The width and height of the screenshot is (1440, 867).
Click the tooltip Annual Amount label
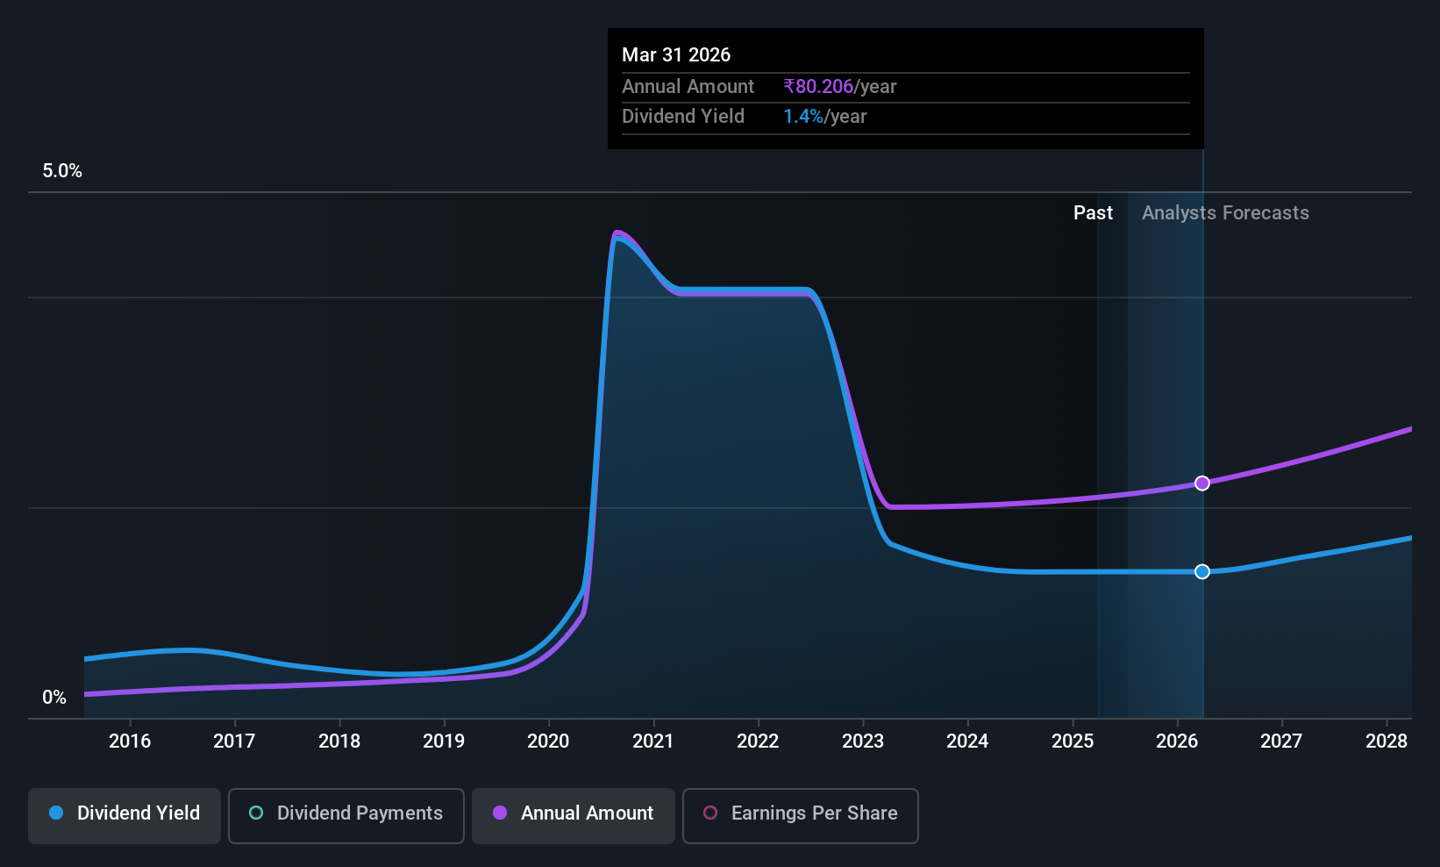click(688, 87)
